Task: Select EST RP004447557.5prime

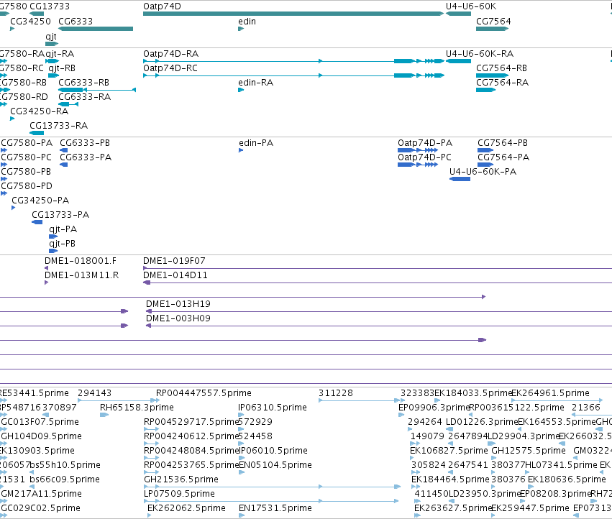Action: 204,393
